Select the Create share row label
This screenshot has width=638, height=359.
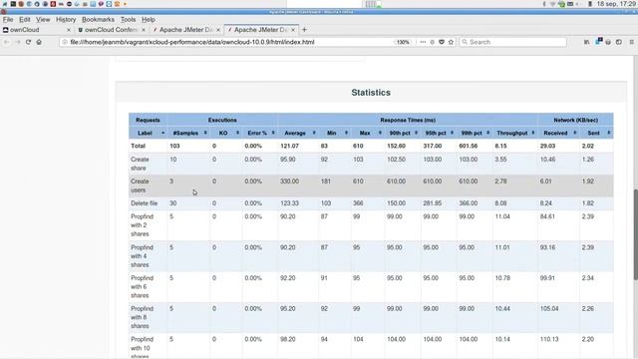(x=140, y=164)
